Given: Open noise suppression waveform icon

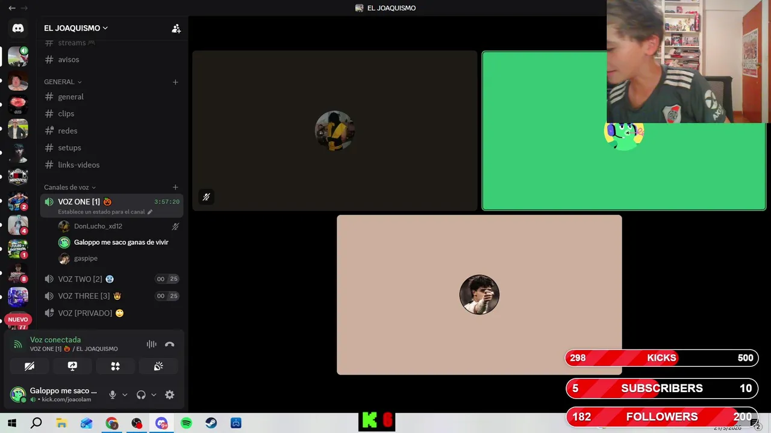Looking at the screenshot, I should click(151, 345).
